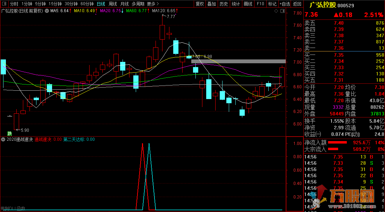385x212 pixels.
Task: Open the main chart indicator dropdown circle
Action: (47, 11)
